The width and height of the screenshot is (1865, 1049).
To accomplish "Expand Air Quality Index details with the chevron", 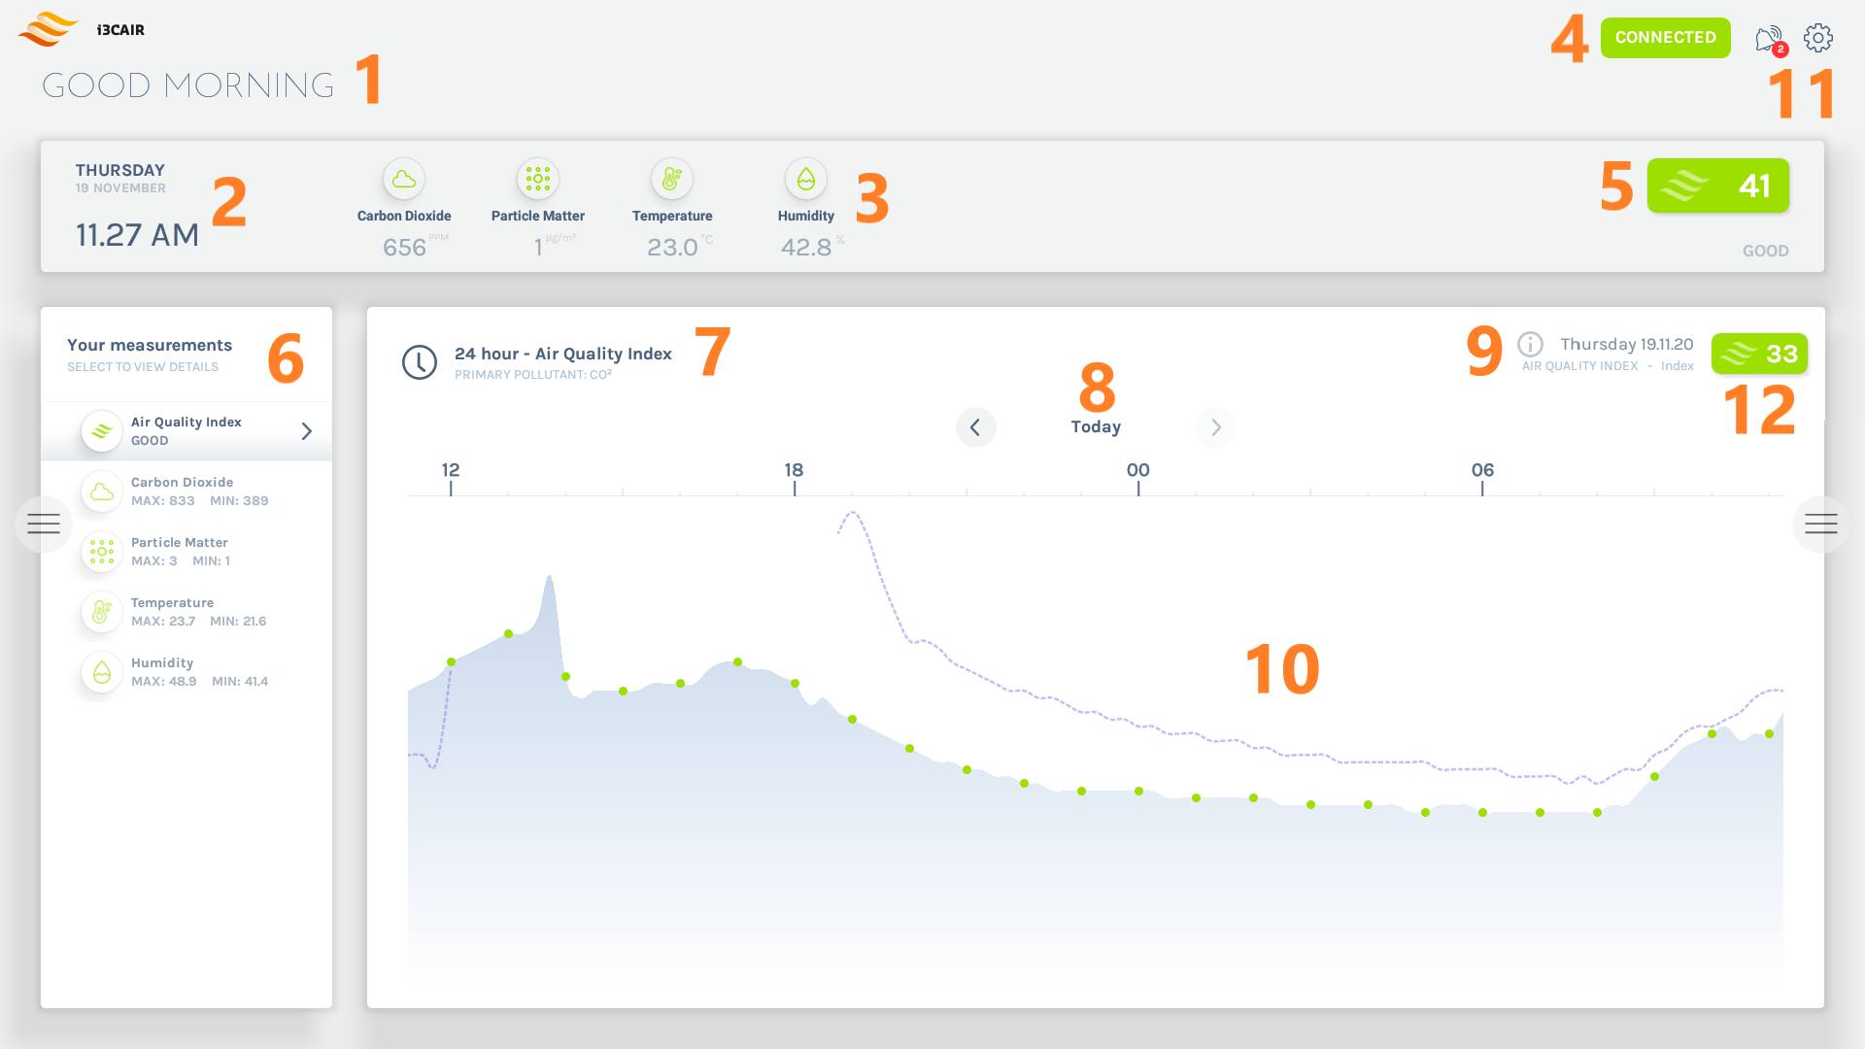I will click(x=307, y=430).
